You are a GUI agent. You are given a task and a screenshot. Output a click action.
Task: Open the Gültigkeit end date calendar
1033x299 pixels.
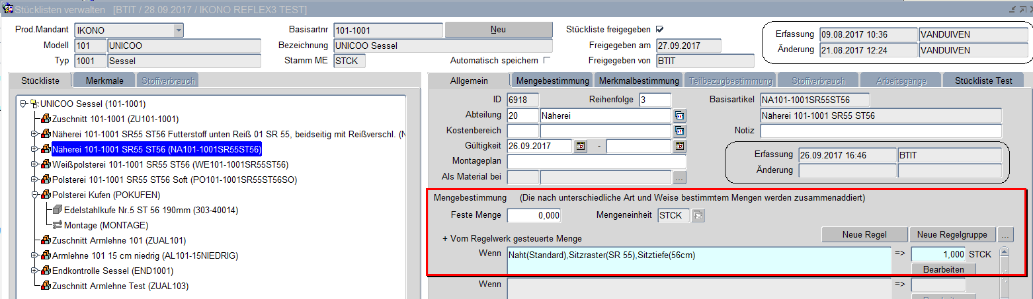coord(679,146)
